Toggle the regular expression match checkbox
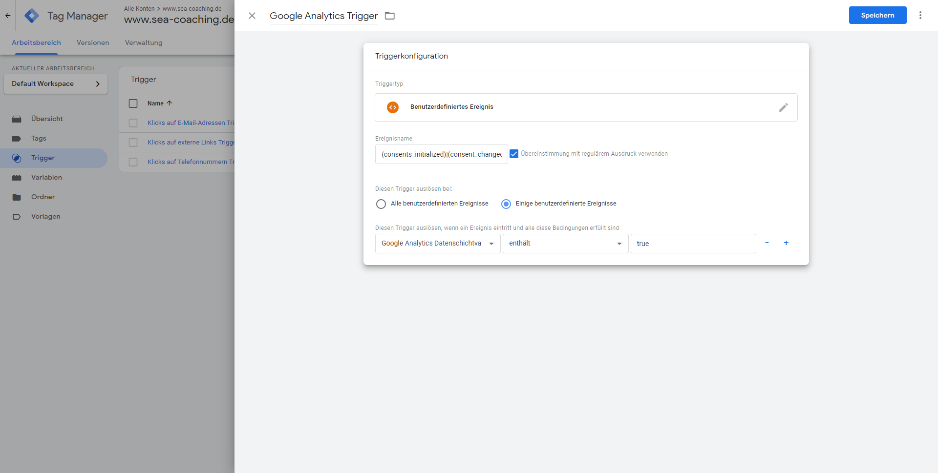 click(x=514, y=154)
